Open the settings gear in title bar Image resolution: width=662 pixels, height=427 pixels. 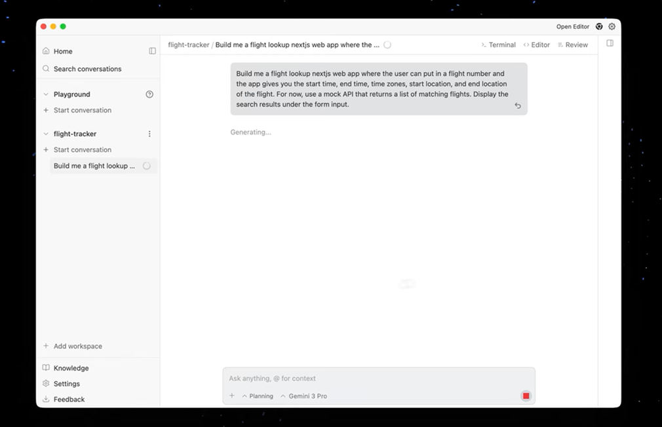612,27
